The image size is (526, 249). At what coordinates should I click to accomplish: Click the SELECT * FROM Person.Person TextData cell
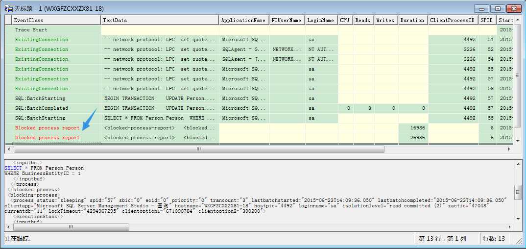pyautogui.click(x=160, y=118)
